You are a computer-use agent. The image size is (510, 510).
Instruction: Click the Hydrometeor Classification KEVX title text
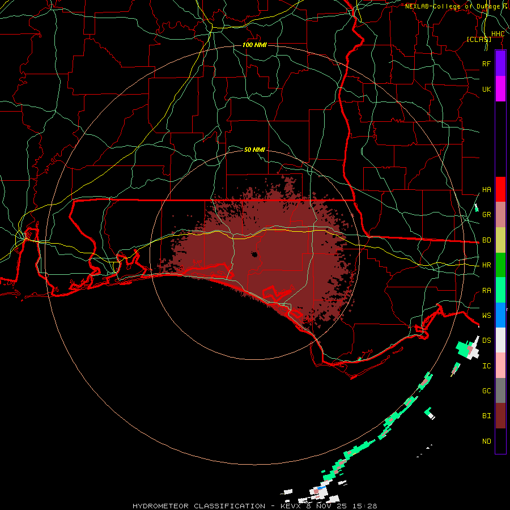pyautogui.click(x=254, y=506)
